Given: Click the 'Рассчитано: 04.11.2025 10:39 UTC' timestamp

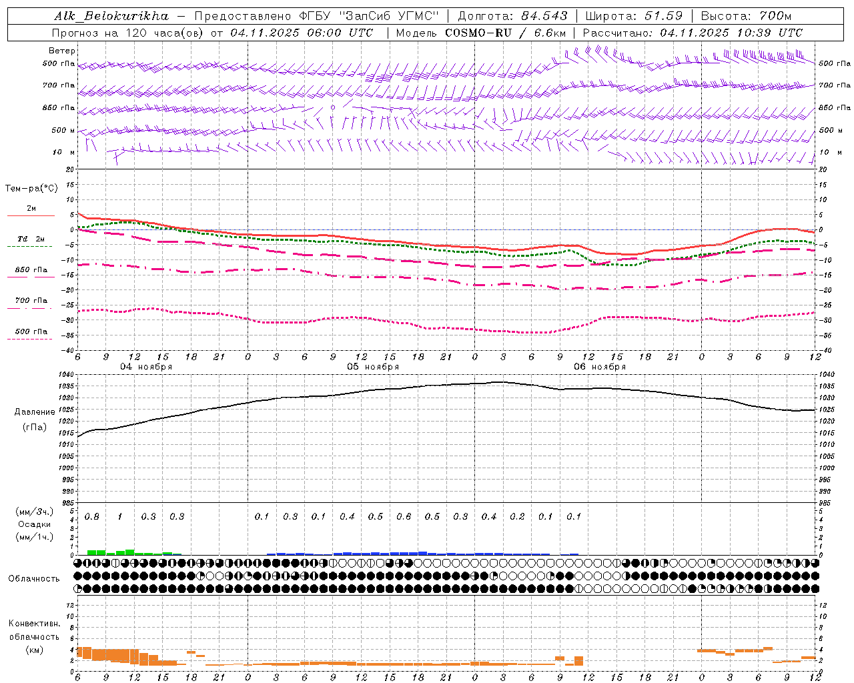Looking at the screenshot, I should (693, 33).
